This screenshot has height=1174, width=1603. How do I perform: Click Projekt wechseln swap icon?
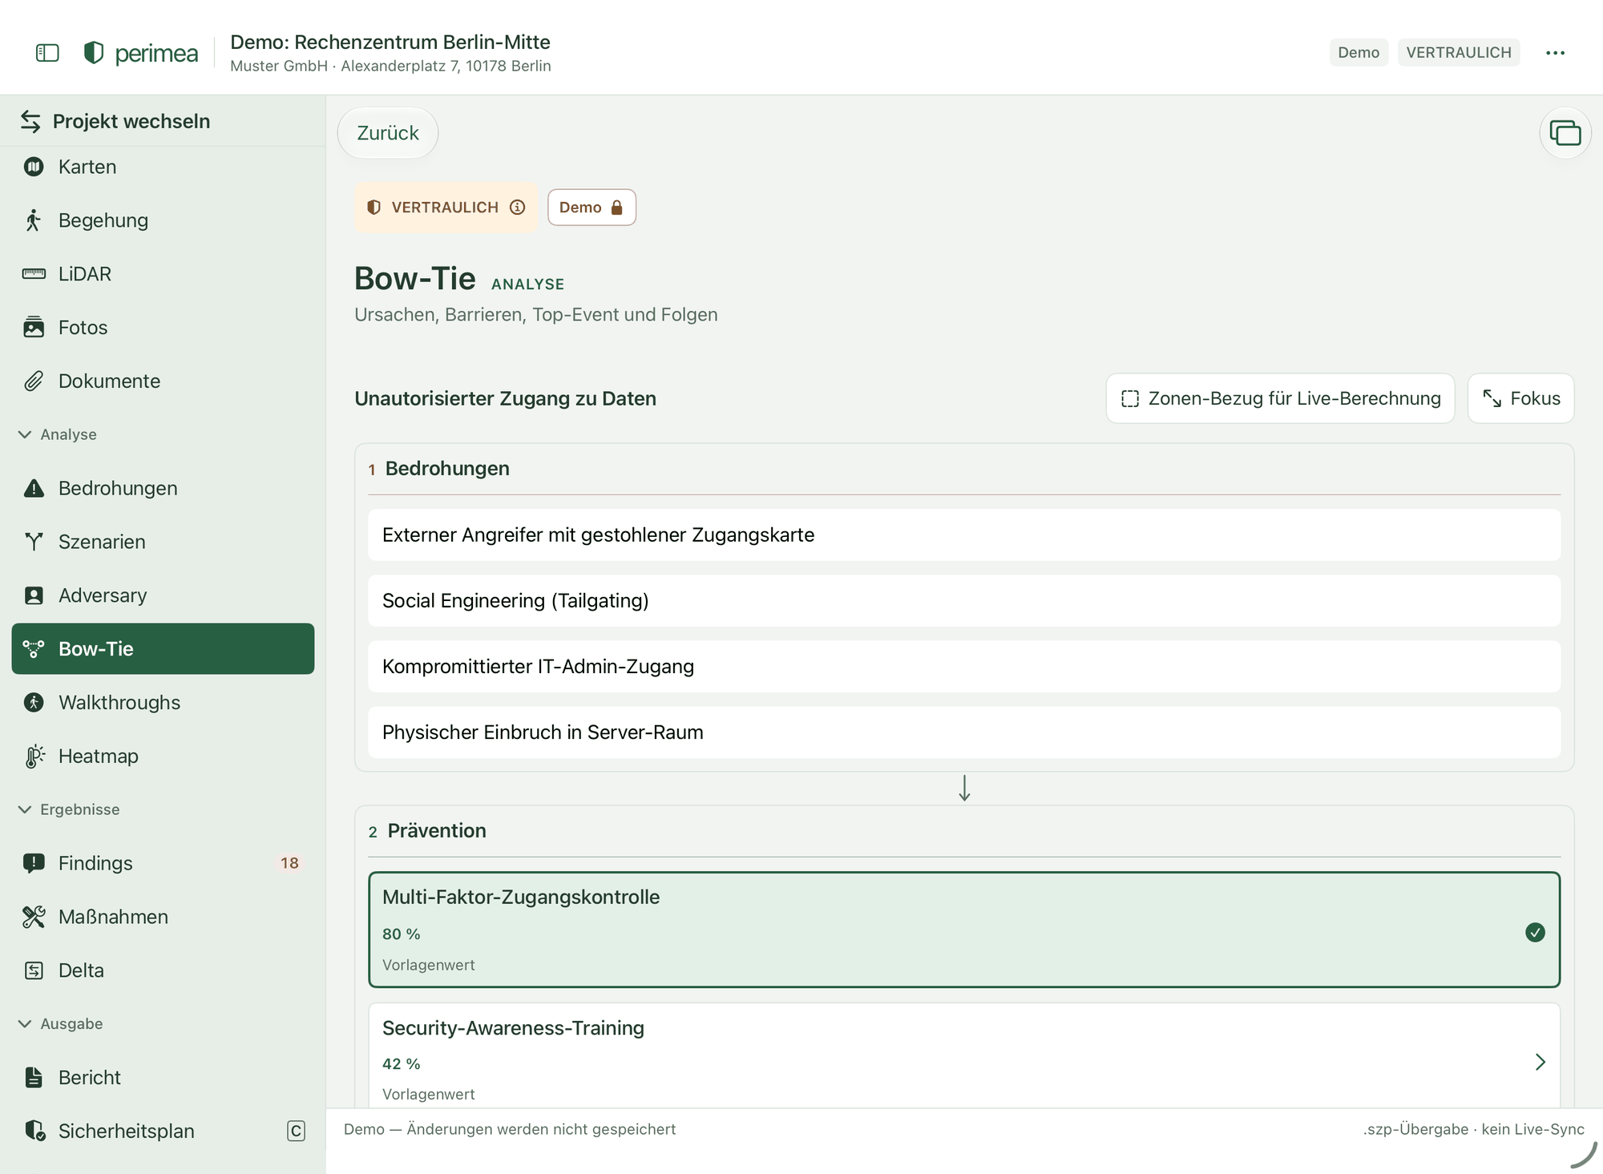[x=30, y=121]
